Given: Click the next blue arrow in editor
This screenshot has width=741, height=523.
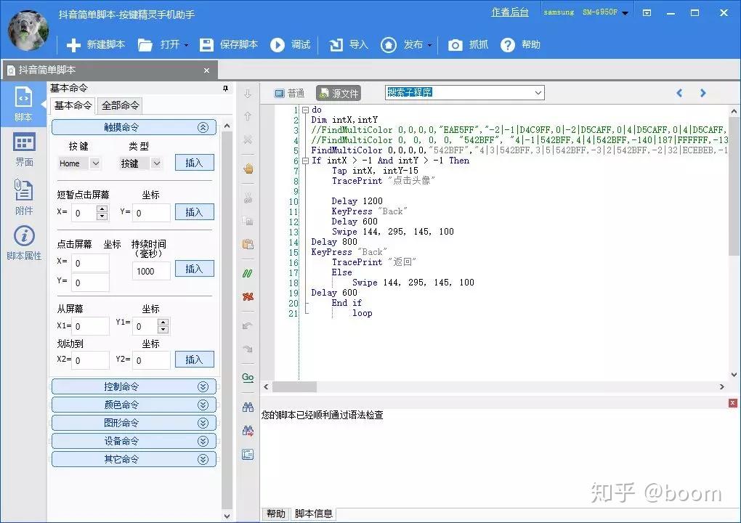Looking at the screenshot, I should tap(702, 93).
